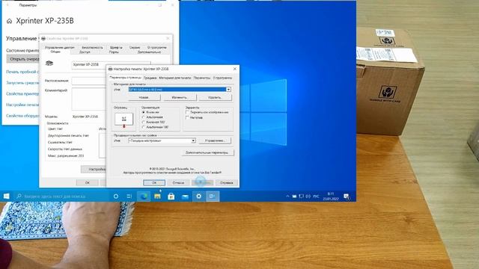Click OK in the printer properties dialog
479x269 pixels.
(x=88, y=182)
